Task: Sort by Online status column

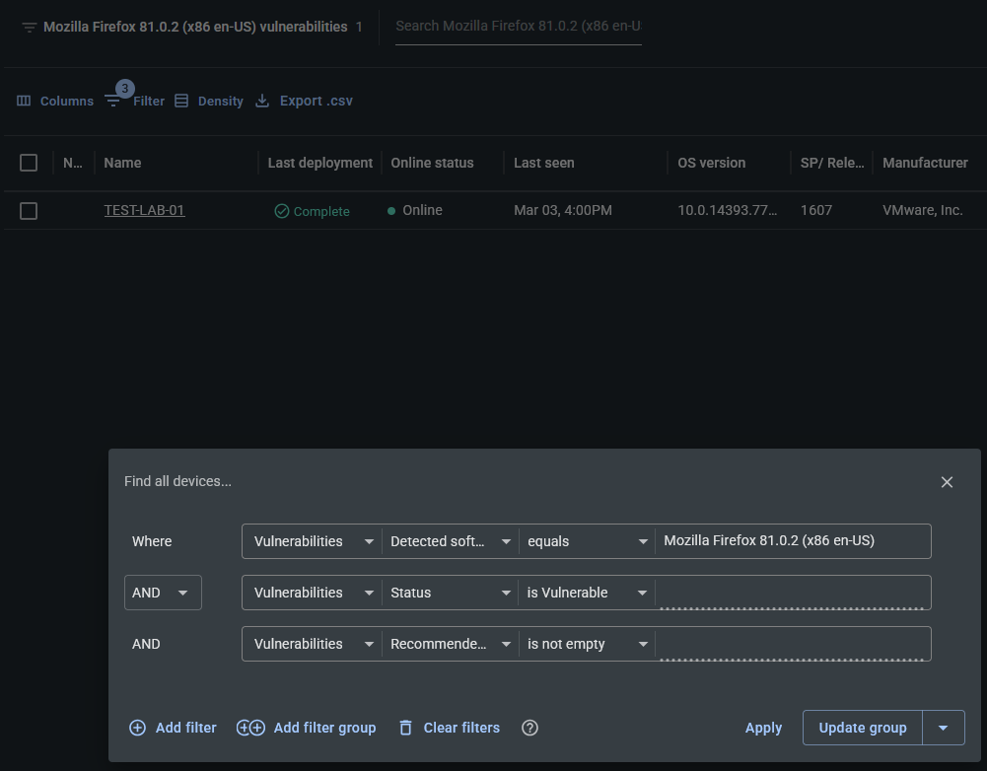Action: (432, 163)
